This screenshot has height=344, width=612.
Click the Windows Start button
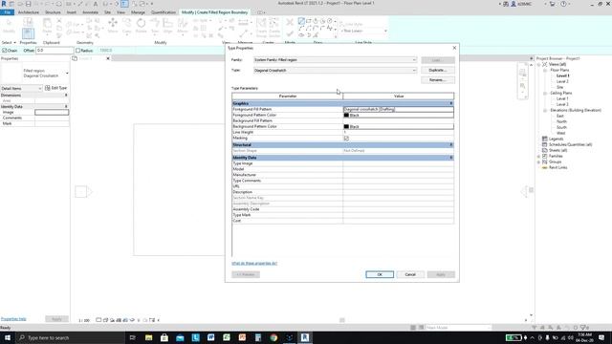(8, 337)
